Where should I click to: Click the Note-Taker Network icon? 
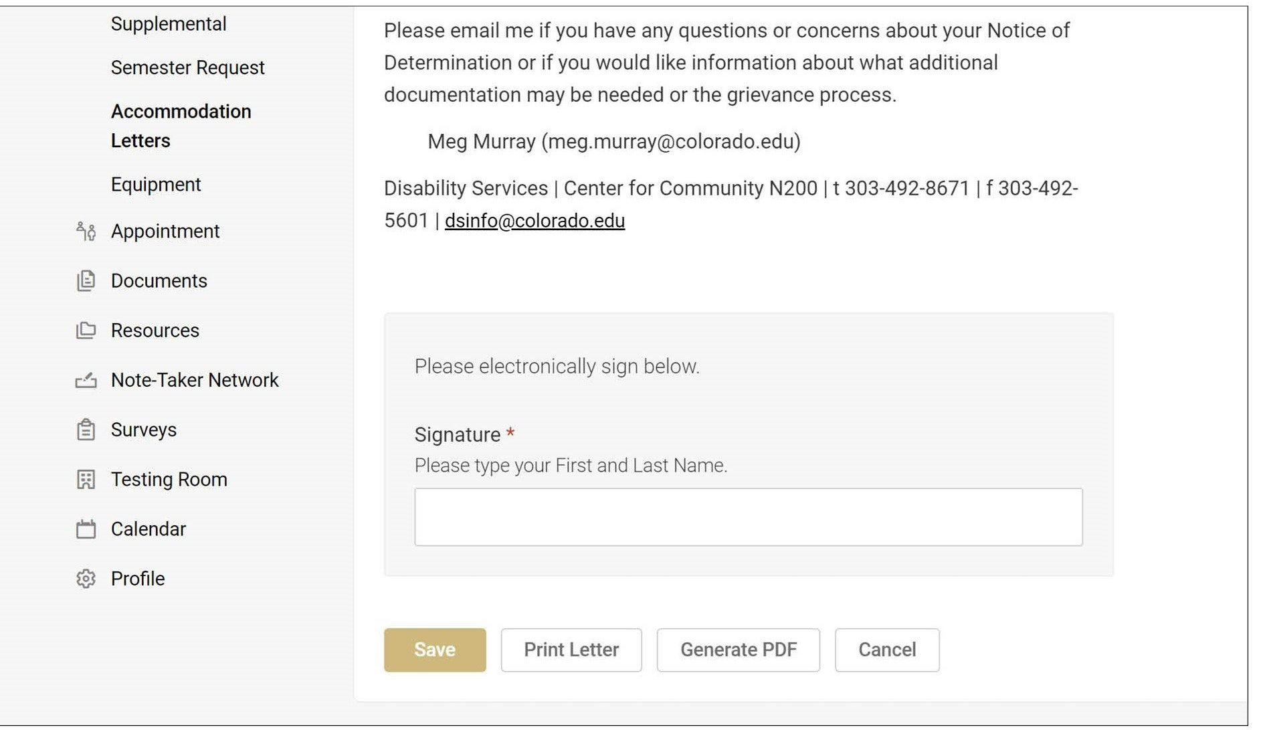pos(86,381)
